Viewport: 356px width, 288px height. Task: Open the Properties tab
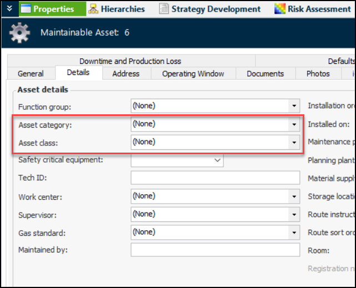coord(53,9)
